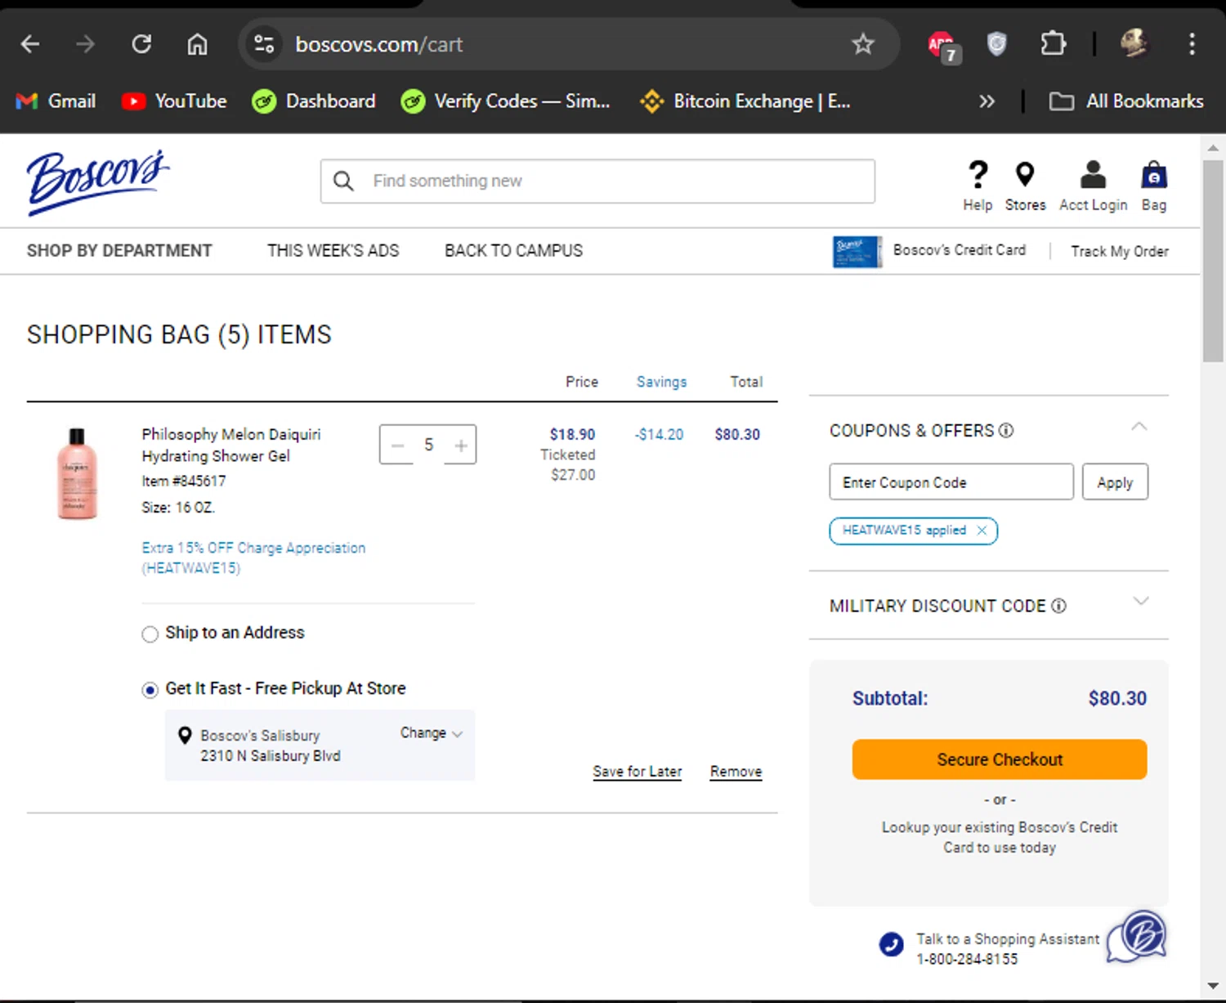Screen dimensions: 1226x1003
Task: Open Shop By Department menu
Action: [x=119, y=251]
